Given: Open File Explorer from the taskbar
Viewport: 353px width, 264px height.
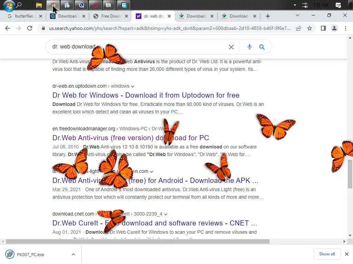Looking at the screenshot, I should pyautogui.click(x=39, y=5).
